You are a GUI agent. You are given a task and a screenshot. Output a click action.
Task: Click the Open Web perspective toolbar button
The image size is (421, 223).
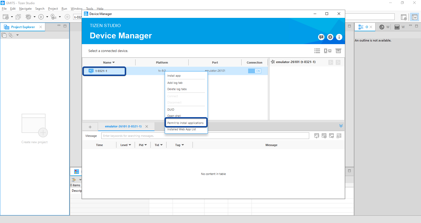pyautogui.click(x=415, y=17)
